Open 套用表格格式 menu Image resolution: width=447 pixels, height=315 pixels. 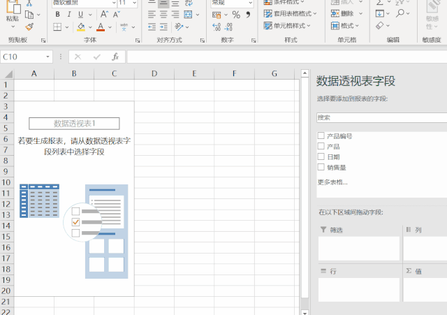click(x=290, y=13)
